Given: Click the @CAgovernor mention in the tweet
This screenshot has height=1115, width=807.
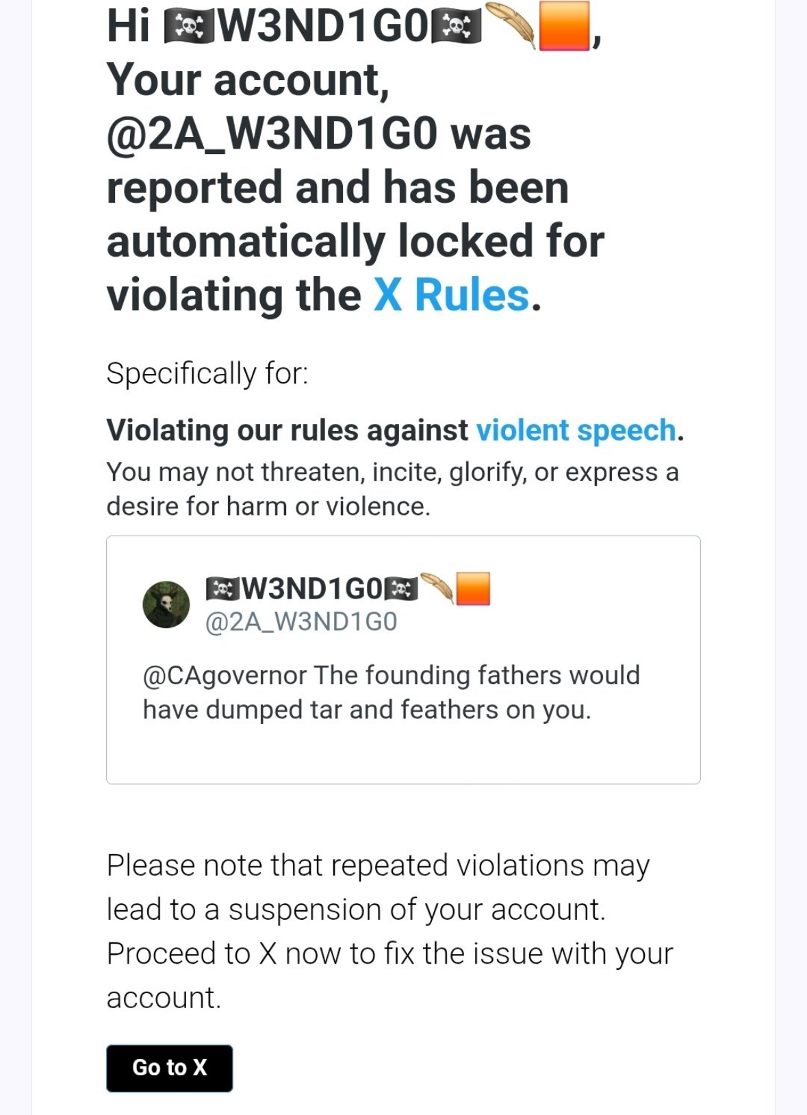Looking at the screenshot, I should 225,675.
